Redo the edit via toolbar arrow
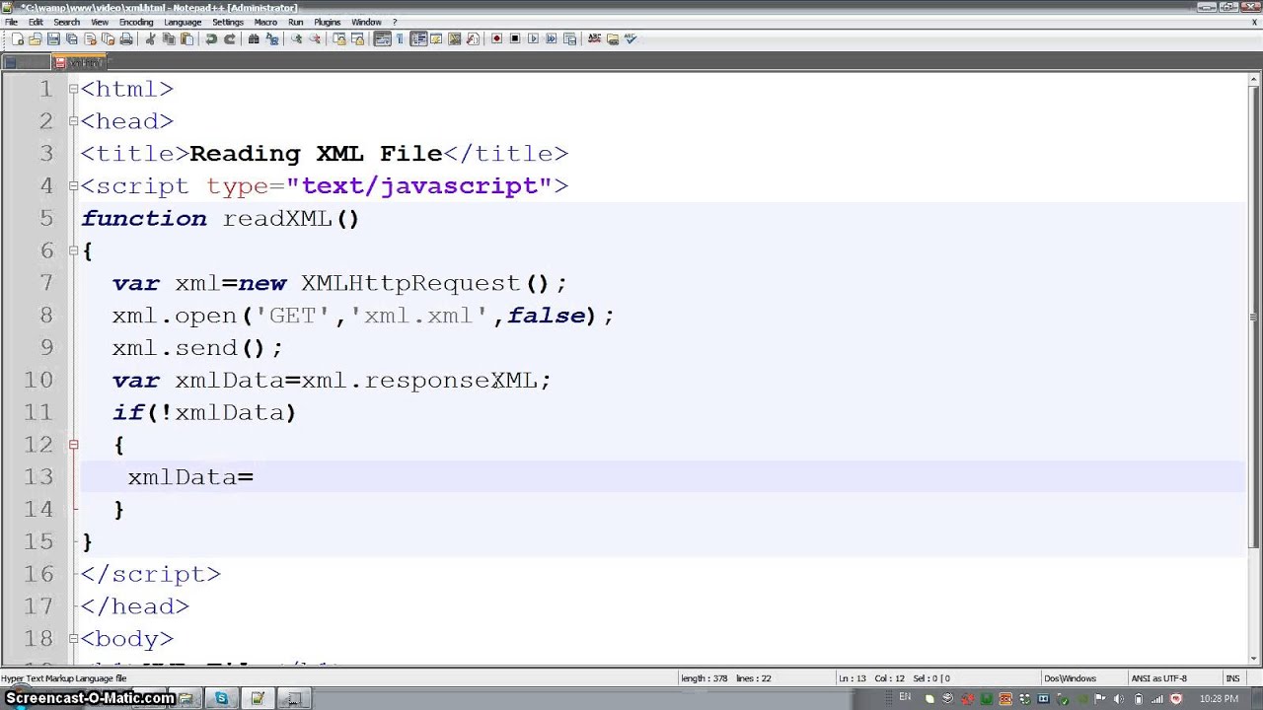This screenshot has height=710, width=1263. [230, 39]
